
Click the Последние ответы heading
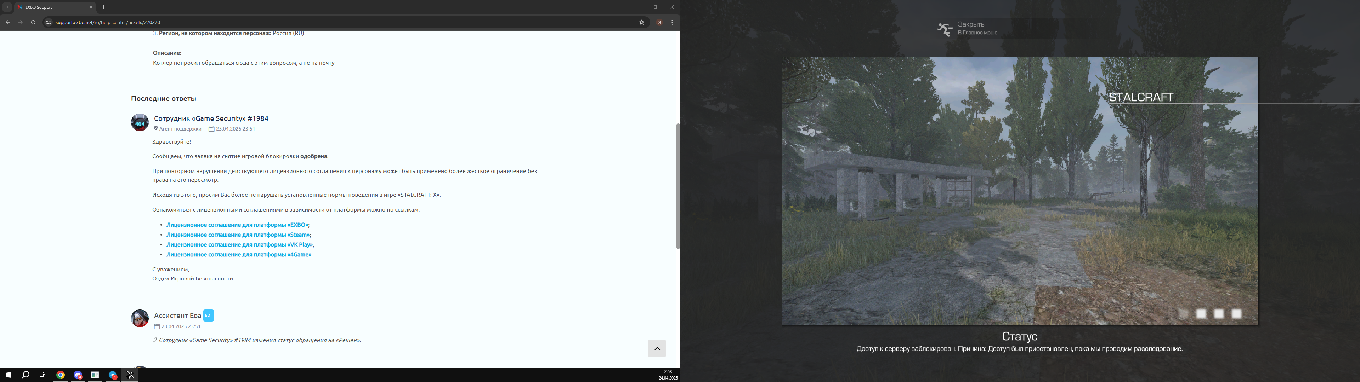[x=164, y=99]
